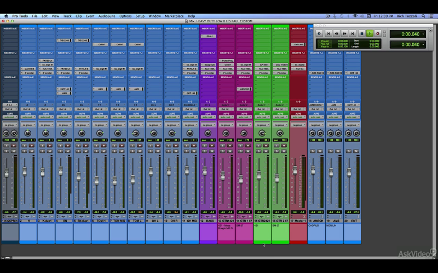Solo the BASS track
438x273 pixels.
coord(204,151)
